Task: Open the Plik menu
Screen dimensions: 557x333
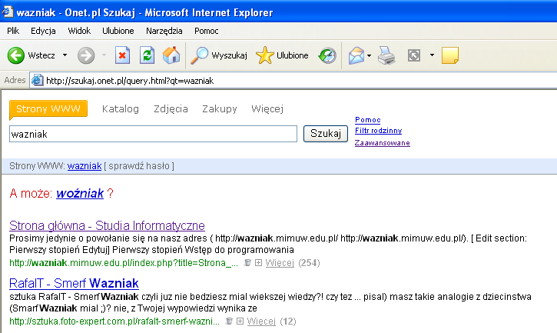Action: pos(13,31)
